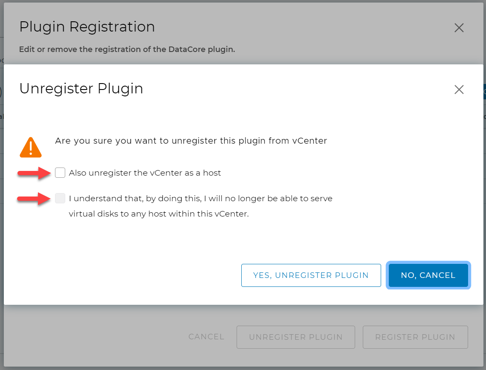Click the X on the Plugin Registration dialog
Image resolution: width=486 pixels, height=370 pixels.
point(459,28)
